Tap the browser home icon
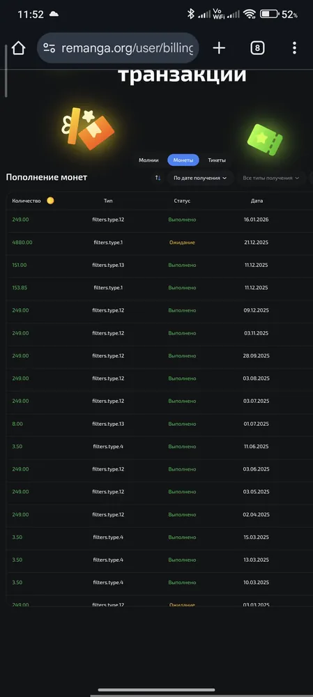 click(x=18, y=48)
